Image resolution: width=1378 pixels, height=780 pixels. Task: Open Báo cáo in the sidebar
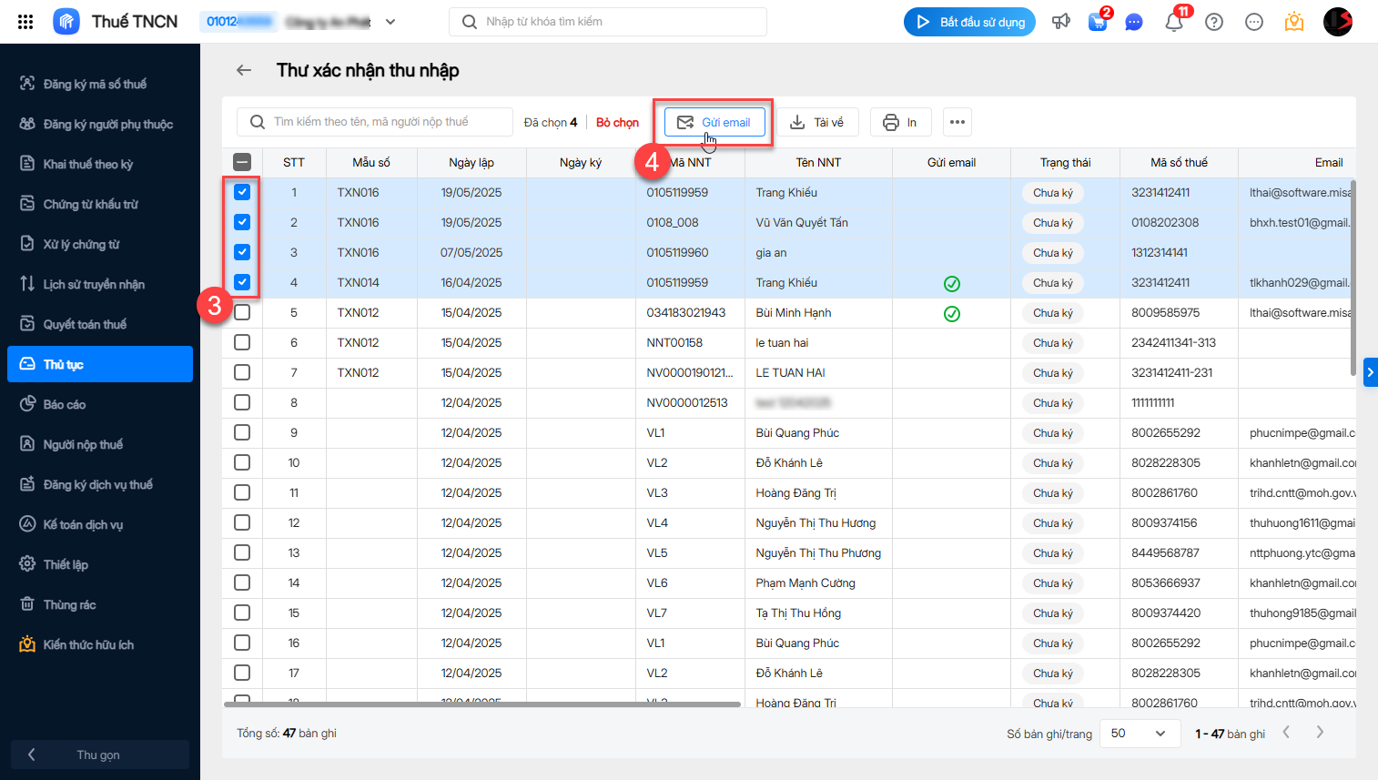tap(65, 404)
